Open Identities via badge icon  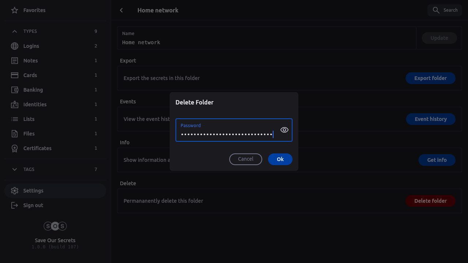coord(15,104)
